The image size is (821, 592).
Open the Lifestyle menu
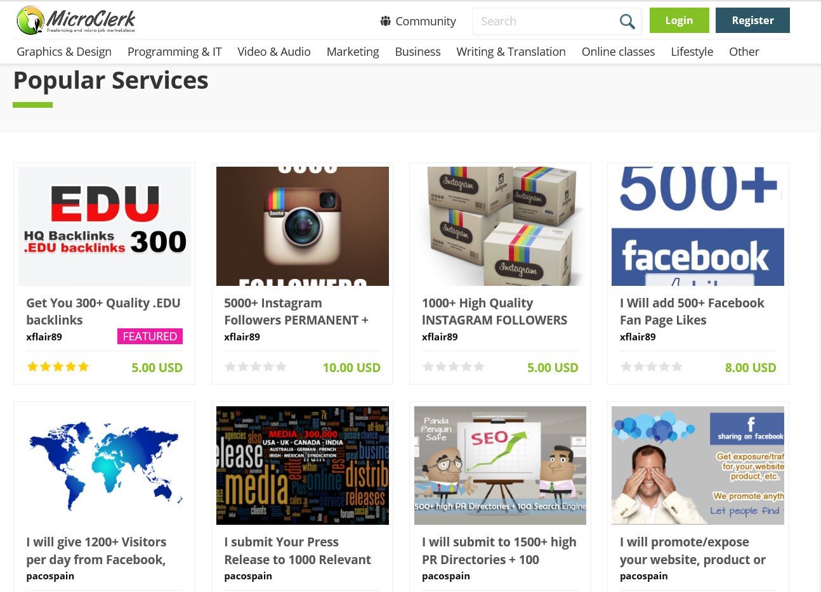[x=692, y=51]
